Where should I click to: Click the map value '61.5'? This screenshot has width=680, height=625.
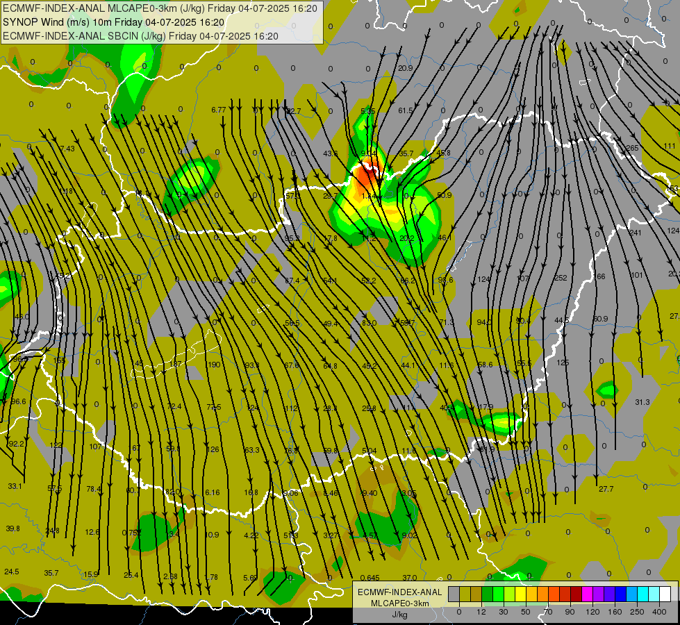tap(406, 110)
